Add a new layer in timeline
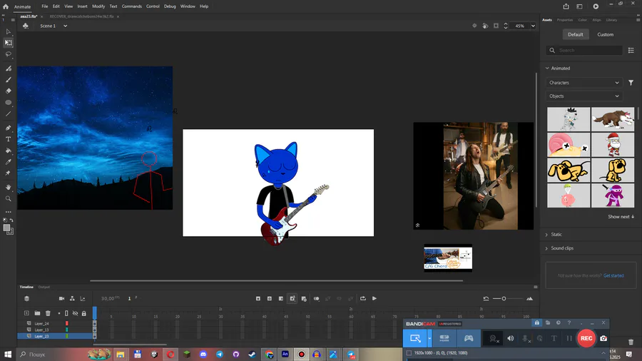The height and width of the screenshot is (361, 642). [26, 313]
